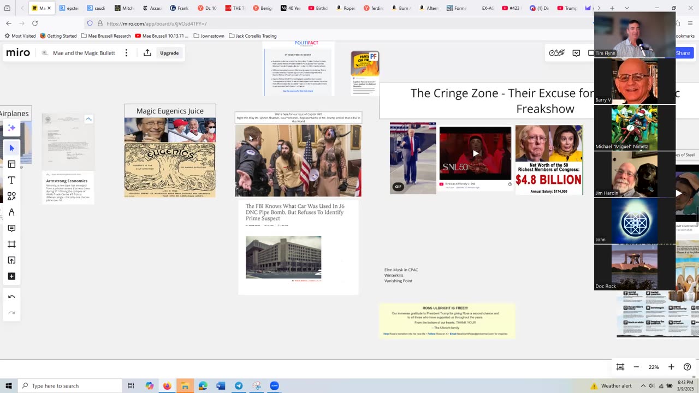Switch to the Mitch browser tab
699x393 pixels.
point(125,8)
